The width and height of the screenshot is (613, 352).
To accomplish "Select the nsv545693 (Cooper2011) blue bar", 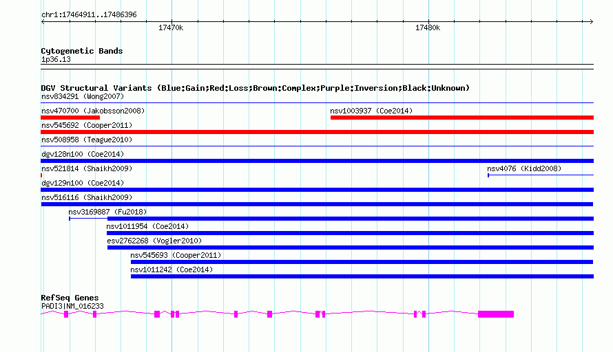I will click(x=362, y=262).
